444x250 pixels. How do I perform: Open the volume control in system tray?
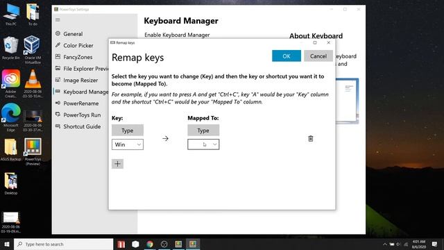398,244
